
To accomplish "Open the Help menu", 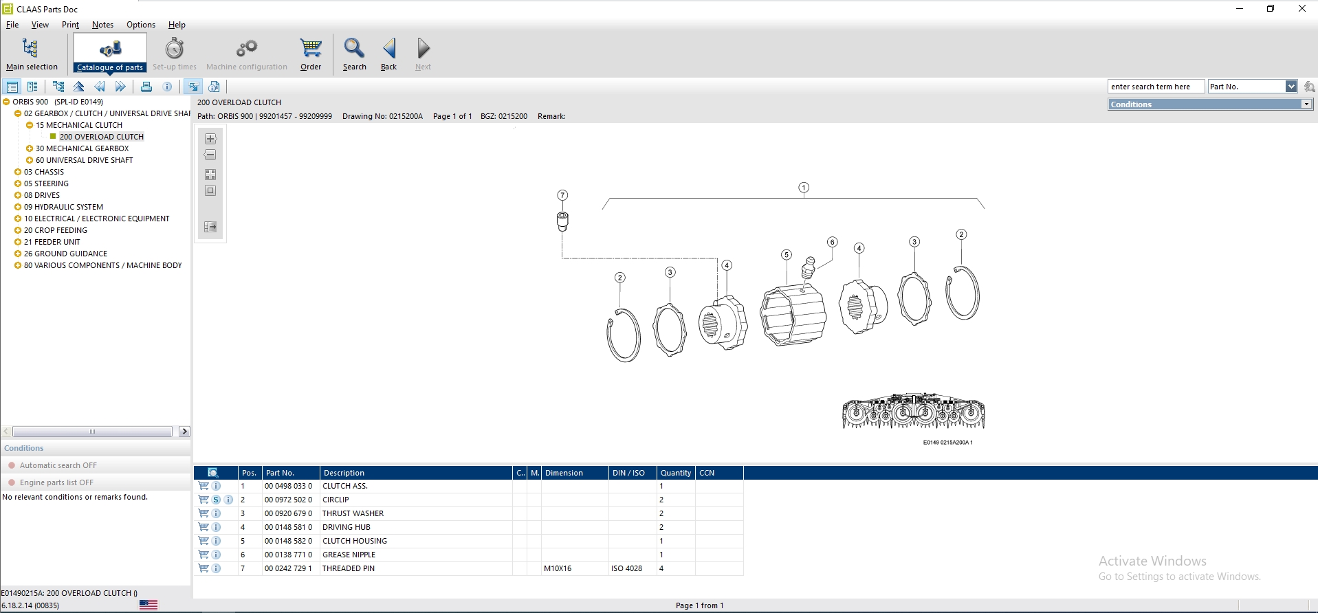I will 177,25.
